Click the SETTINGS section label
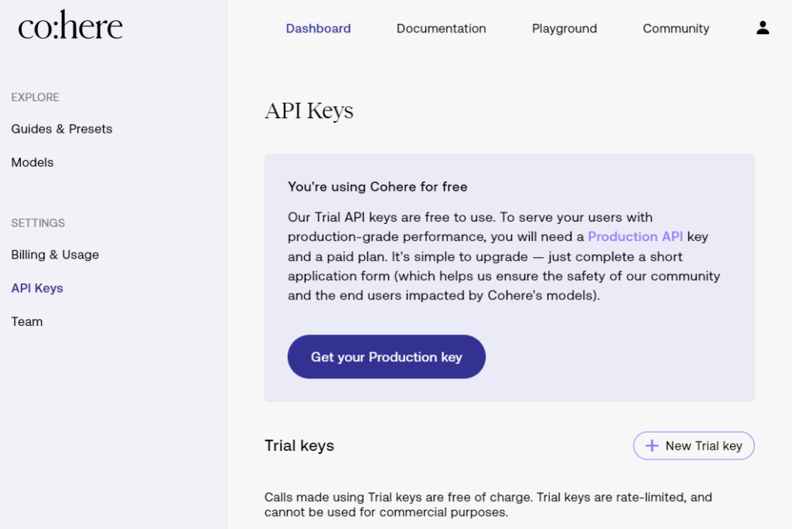 pyautogui.click(x=38, y=223)
